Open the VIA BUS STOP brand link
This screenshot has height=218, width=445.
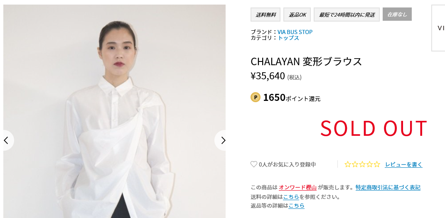tap(295, 32)
